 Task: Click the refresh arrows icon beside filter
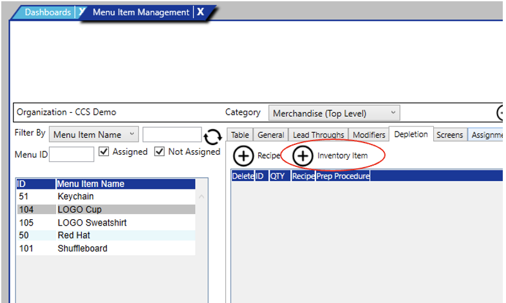point(212,137)
